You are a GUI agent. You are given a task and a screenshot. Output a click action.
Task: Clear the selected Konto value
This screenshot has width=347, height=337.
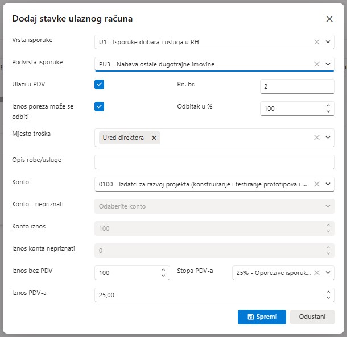pyautogui.click(x=317, y=184)
